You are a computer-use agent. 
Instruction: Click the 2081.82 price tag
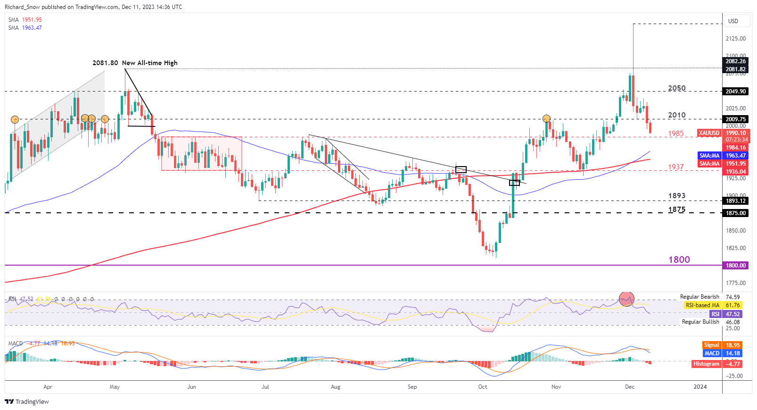click(x=735, y=69)
